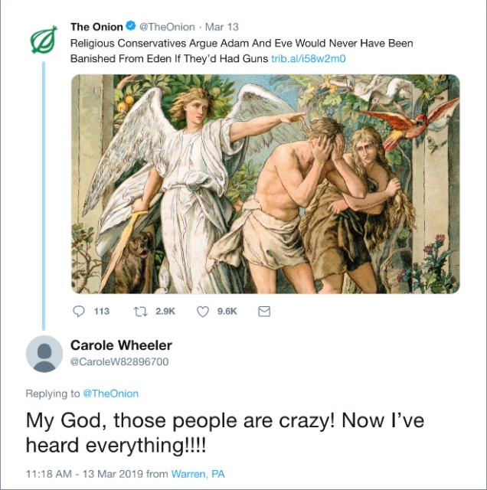
Task: Click the 9.6K likes count
Action: click(x=227, y=312)
